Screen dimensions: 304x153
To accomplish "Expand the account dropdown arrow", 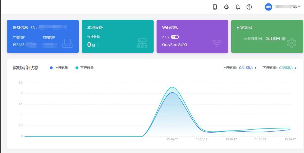I will tap(299, 7).
